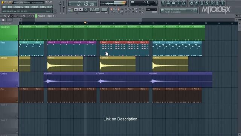This screenshot has width=241, height=136.
Task: Select the playlist paint brush tool
Action: click(x=12, y=16)
